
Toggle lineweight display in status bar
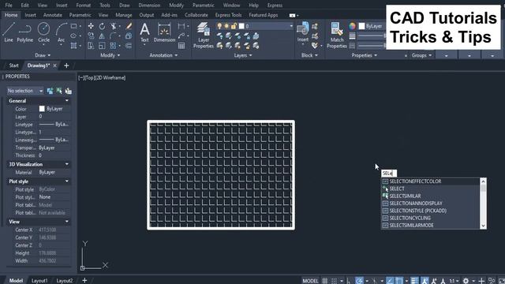click(x=414, y=281)
